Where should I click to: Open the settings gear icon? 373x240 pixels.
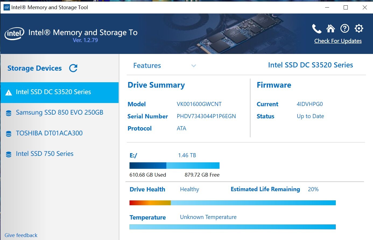(x=359, y=28)
